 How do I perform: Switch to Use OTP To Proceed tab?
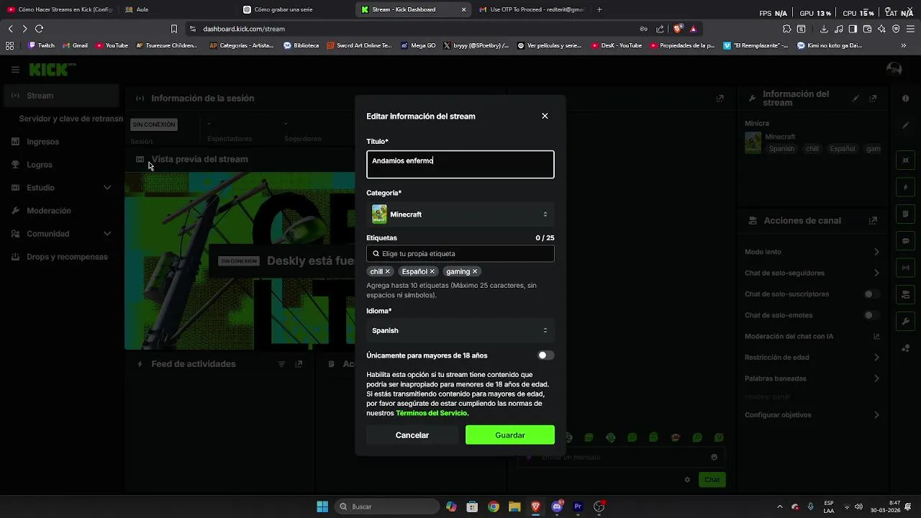coord(531,9)
